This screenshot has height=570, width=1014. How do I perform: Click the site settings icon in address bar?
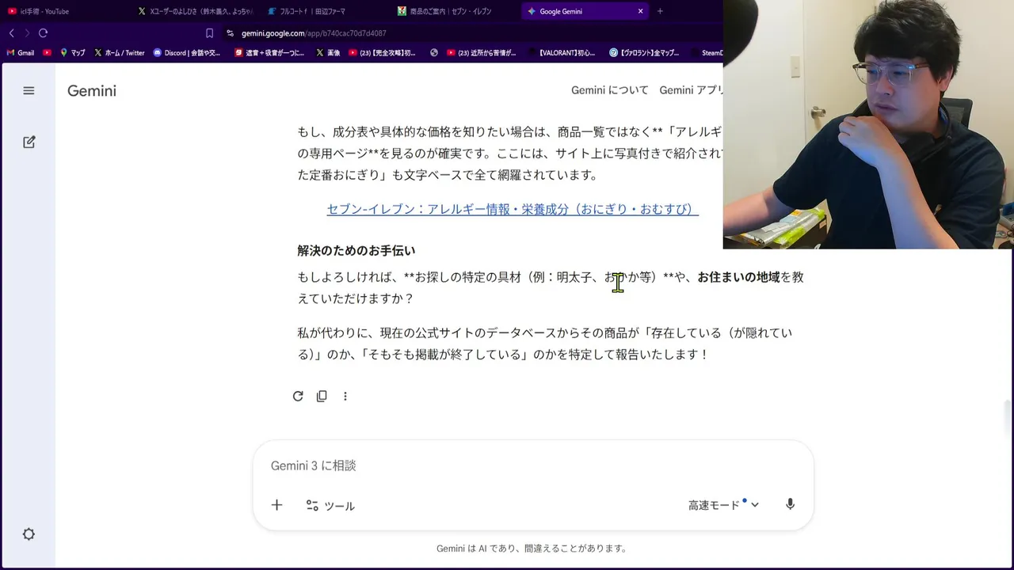coord(230,33)
